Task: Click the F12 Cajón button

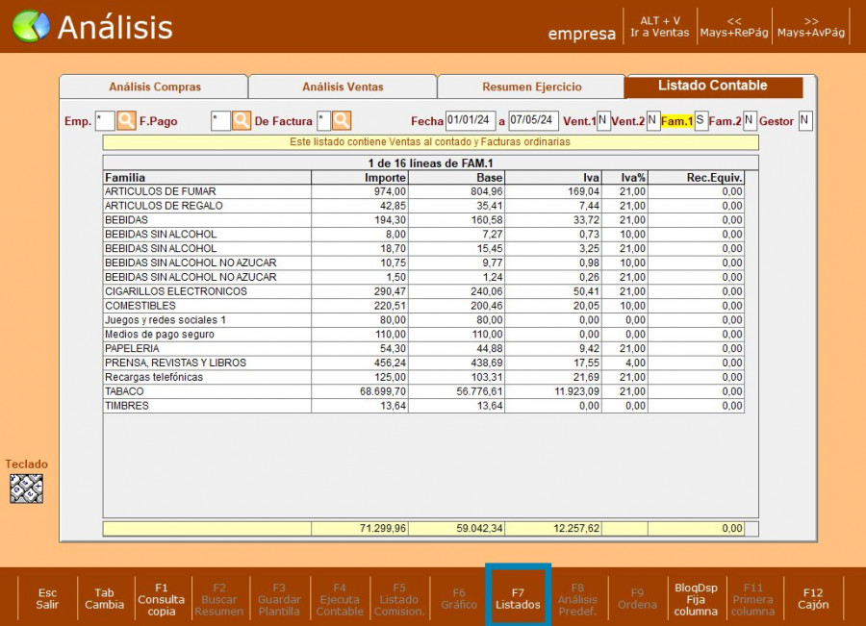Action: point(813,599)
